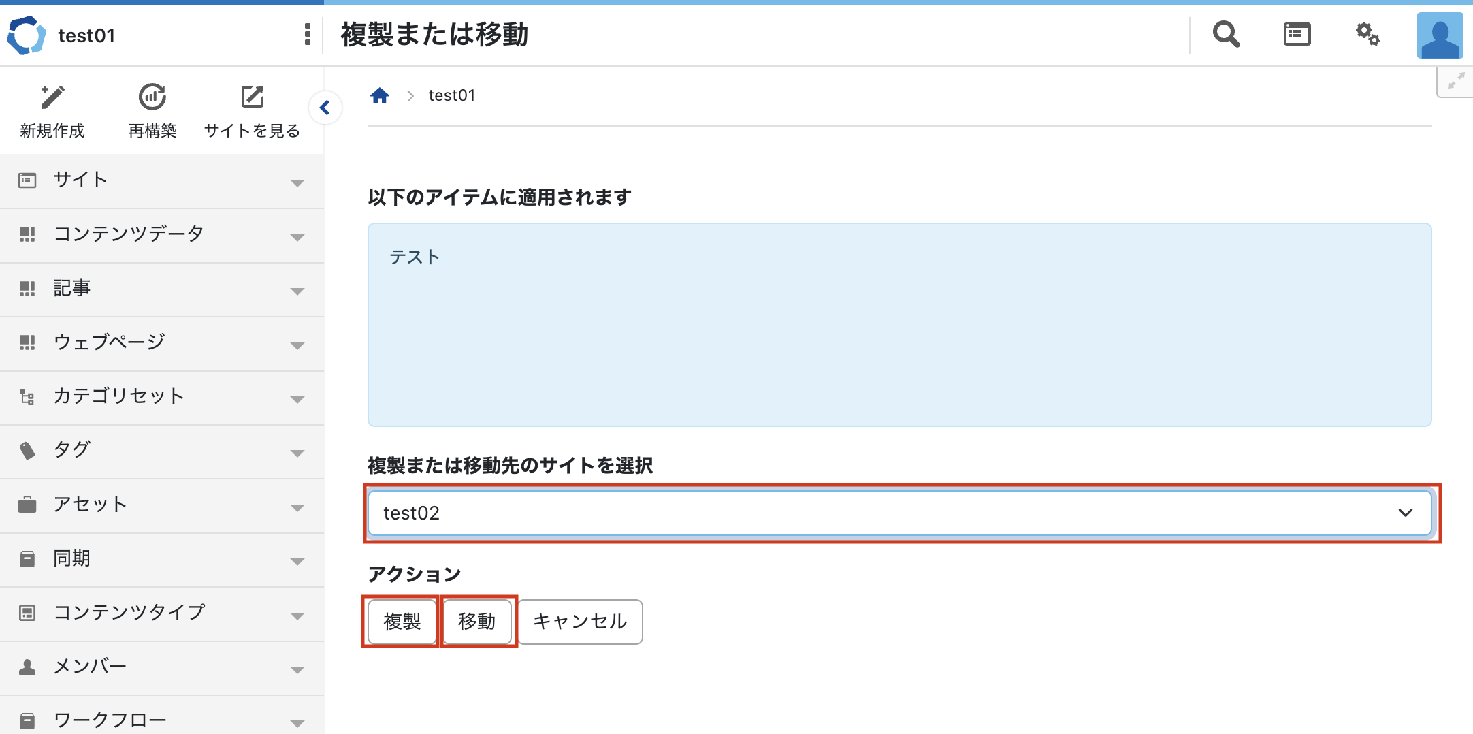Click the サイトを見る view site icon
1473x734 pixels.
252,97
